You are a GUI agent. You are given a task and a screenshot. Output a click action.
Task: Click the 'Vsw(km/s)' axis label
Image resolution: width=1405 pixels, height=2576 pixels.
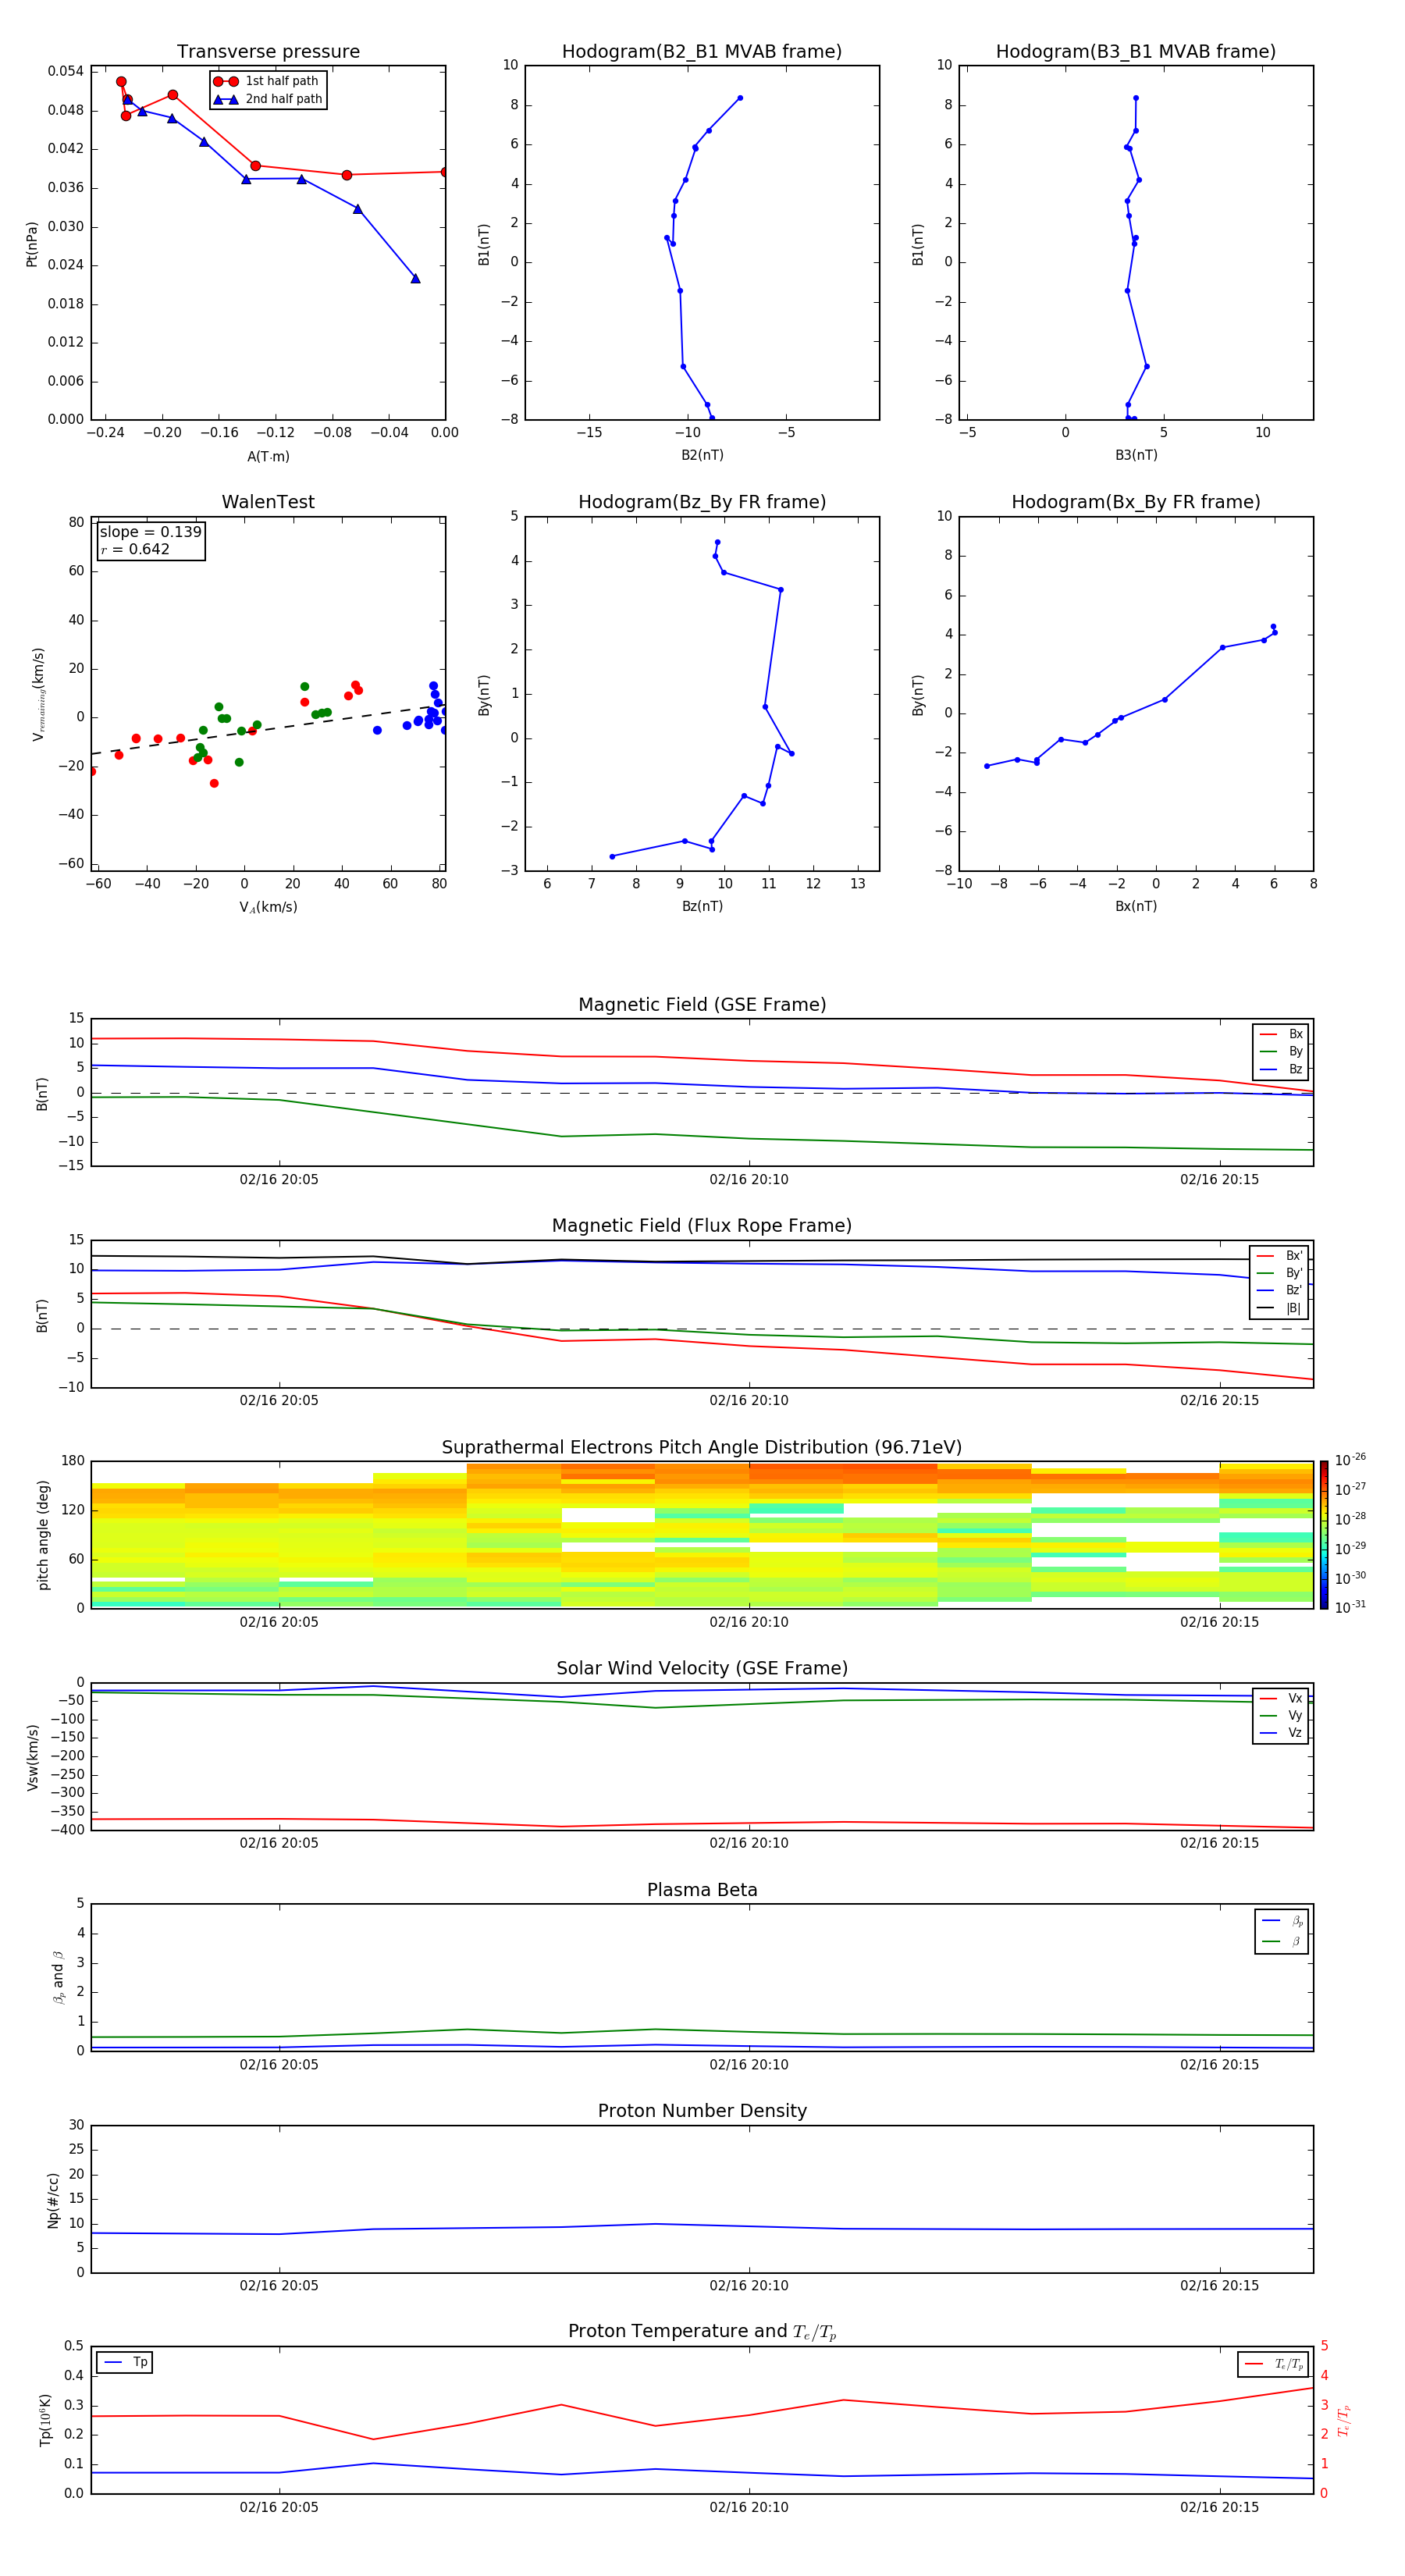pos(33,1757)
